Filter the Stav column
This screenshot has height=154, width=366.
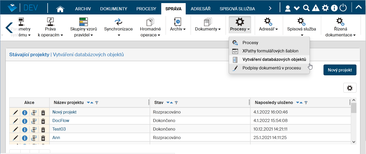point(176,103)
